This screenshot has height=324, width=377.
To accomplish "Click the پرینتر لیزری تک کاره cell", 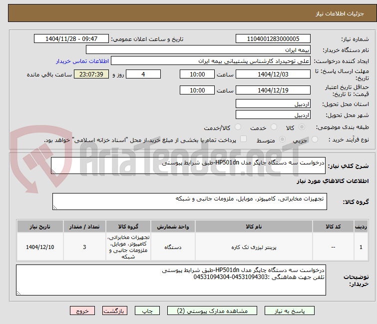I will pos(254,247).
